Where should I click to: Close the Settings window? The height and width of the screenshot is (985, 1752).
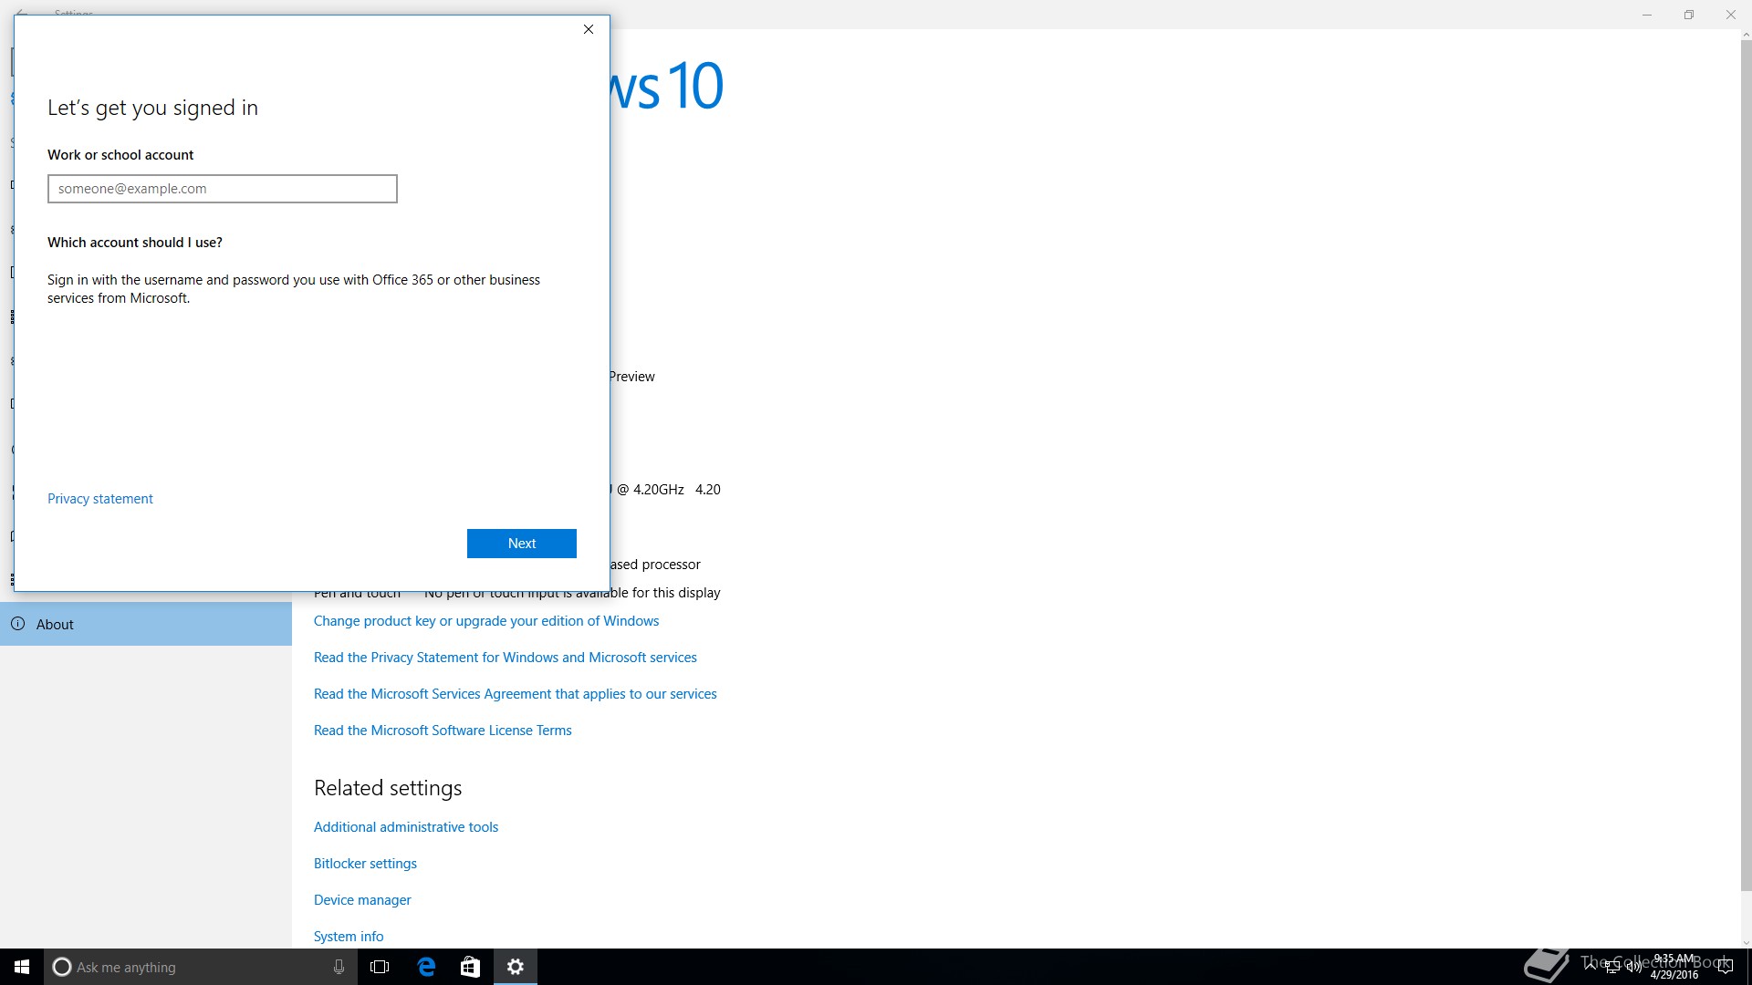pos(1731,15)
